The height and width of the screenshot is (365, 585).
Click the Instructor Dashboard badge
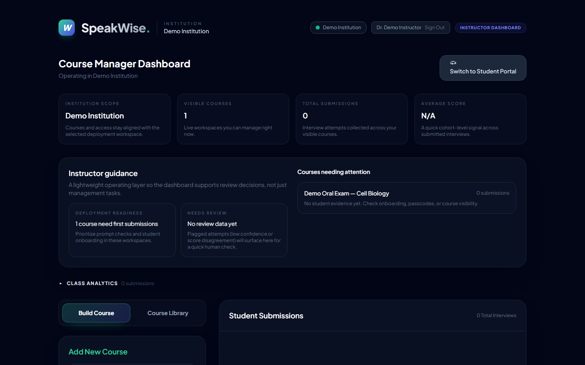pos(490,28)
